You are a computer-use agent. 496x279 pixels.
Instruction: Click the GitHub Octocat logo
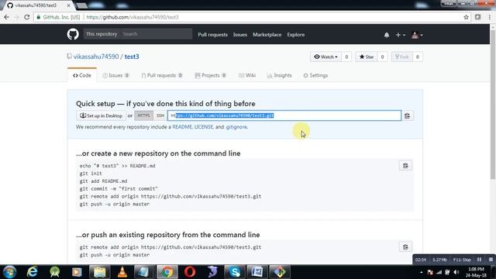click(x=73, y=34)
